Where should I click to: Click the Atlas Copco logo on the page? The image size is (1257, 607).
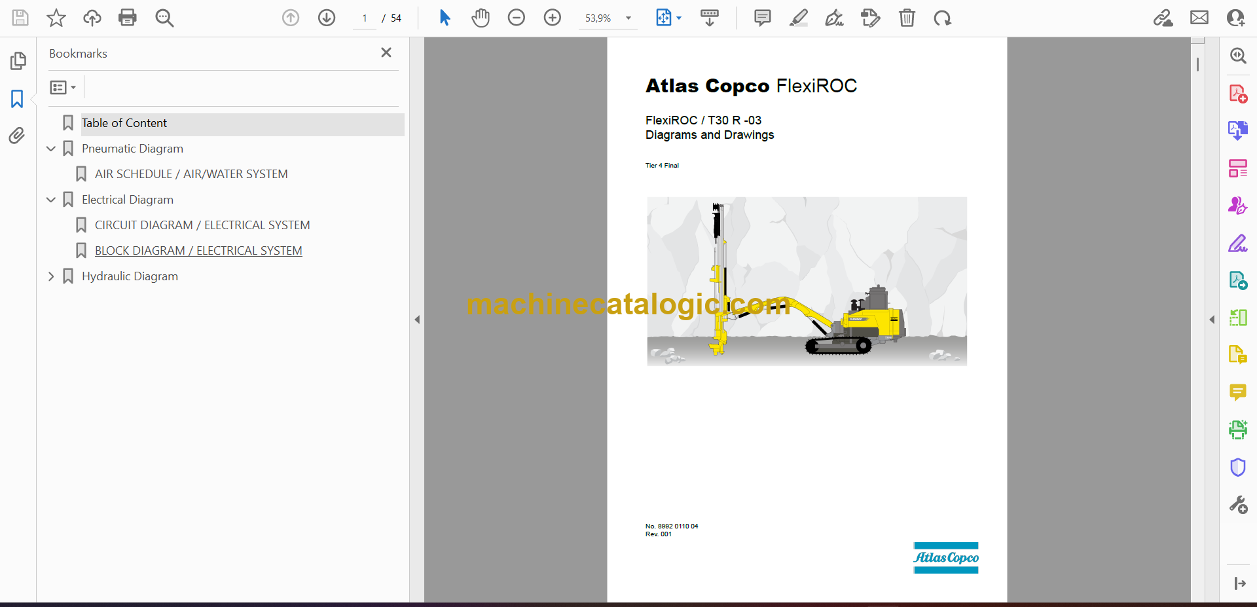click(x=946, y=558)
